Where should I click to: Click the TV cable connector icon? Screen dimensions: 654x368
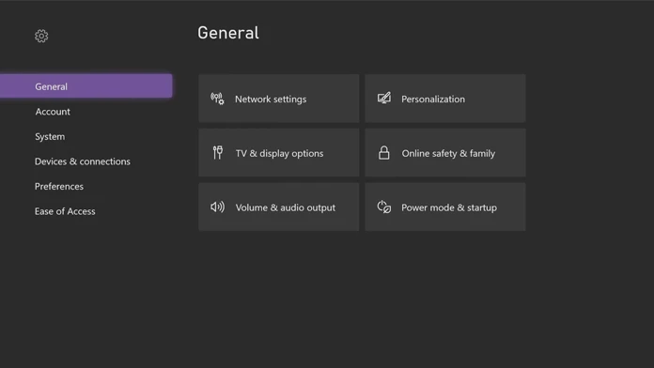218,152
